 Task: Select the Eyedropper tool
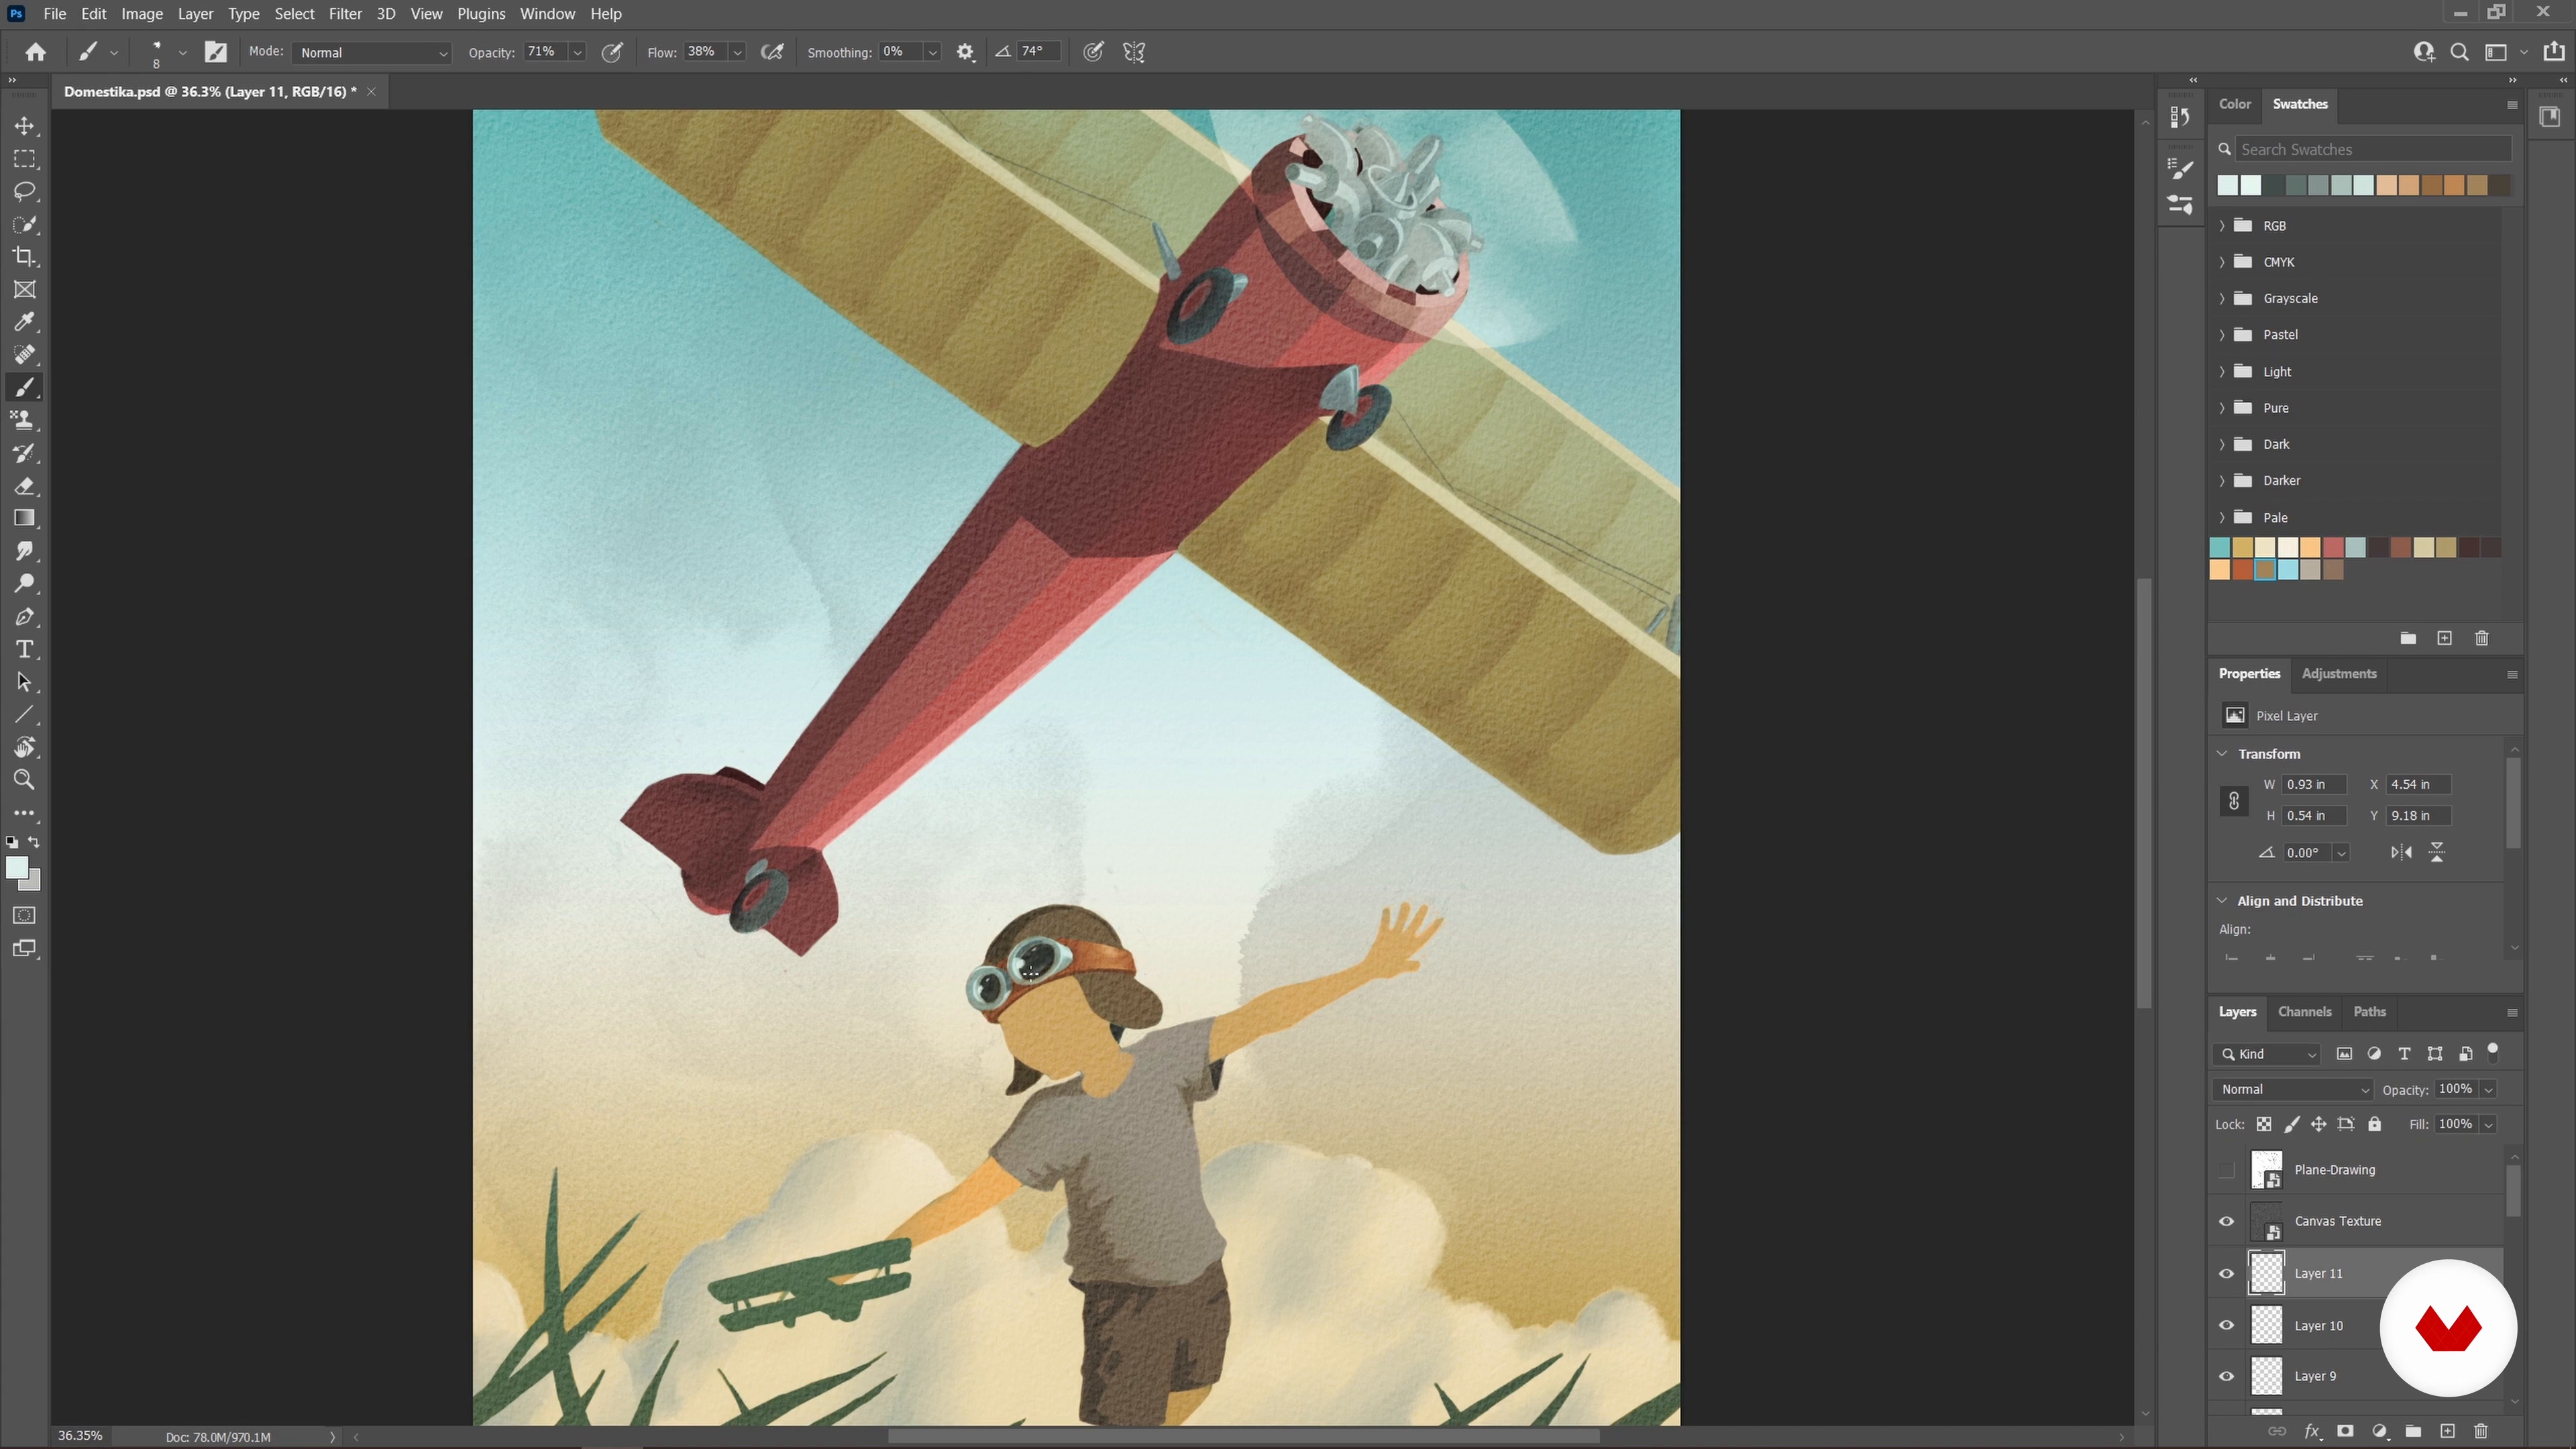pyautogui.click(x=24, y=322)
